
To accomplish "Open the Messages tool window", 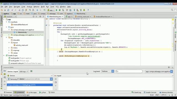I will pyautogui.click(x=32, y=92).
